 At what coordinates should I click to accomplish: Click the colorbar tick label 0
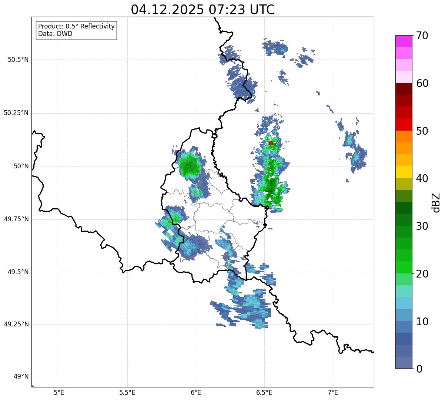coord(419,369)
